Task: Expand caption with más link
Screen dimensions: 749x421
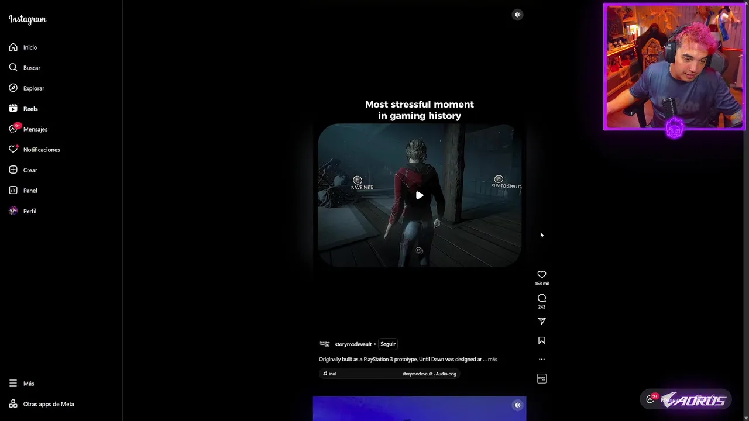Action: [493, 360]
